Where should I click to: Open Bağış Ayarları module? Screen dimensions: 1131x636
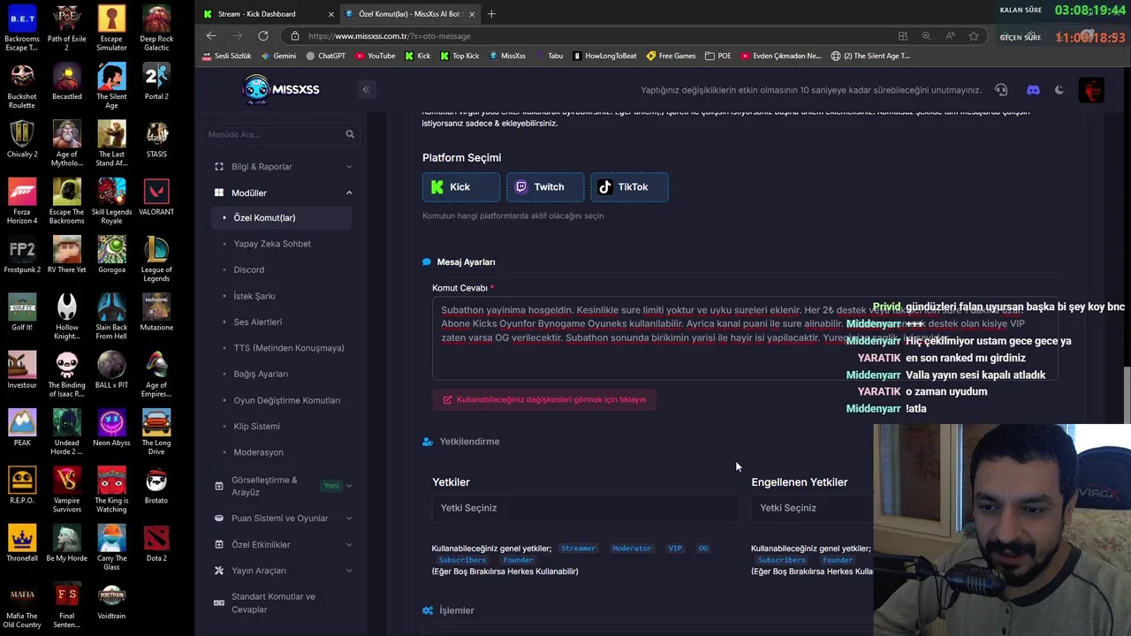coord(261,374)
